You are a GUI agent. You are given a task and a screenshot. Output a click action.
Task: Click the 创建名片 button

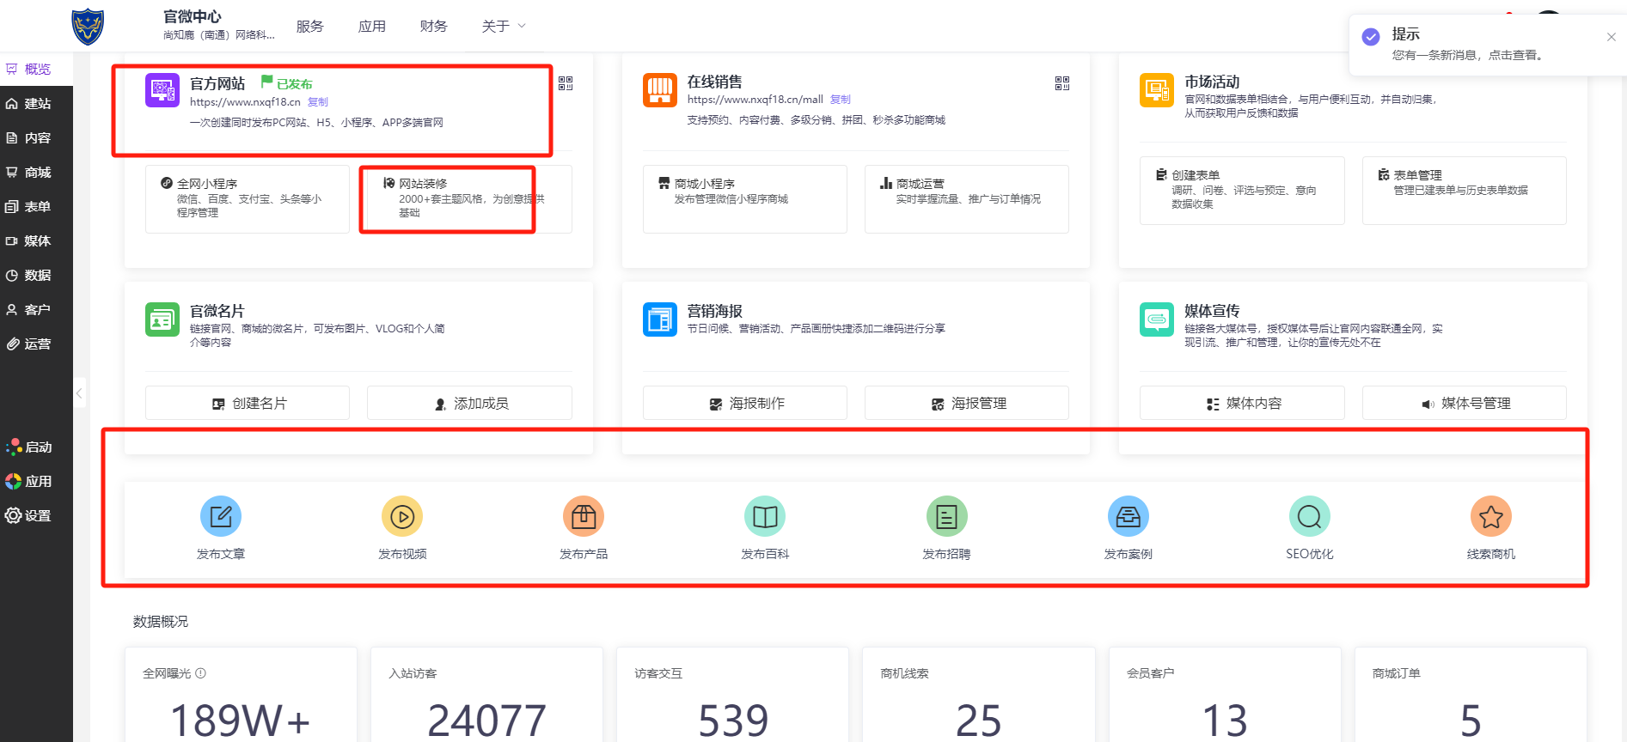248,403
